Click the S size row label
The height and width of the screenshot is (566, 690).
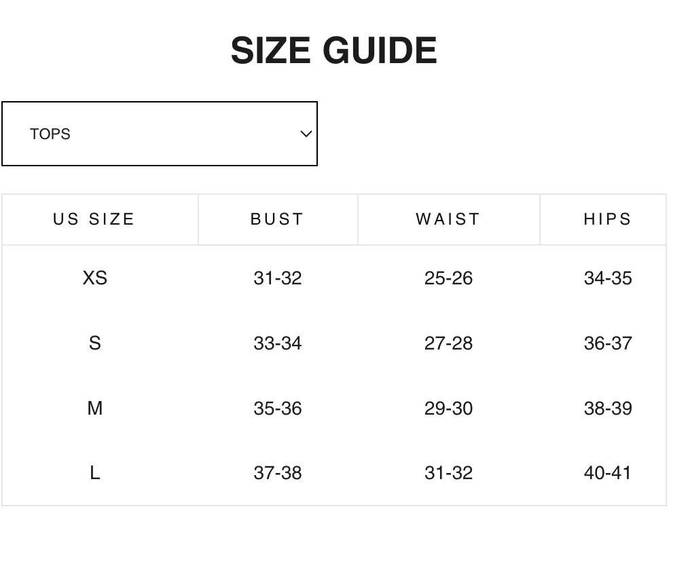94,343
